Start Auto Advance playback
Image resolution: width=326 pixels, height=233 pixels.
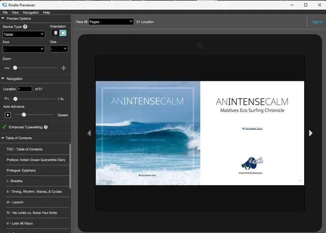click(8, 115)
